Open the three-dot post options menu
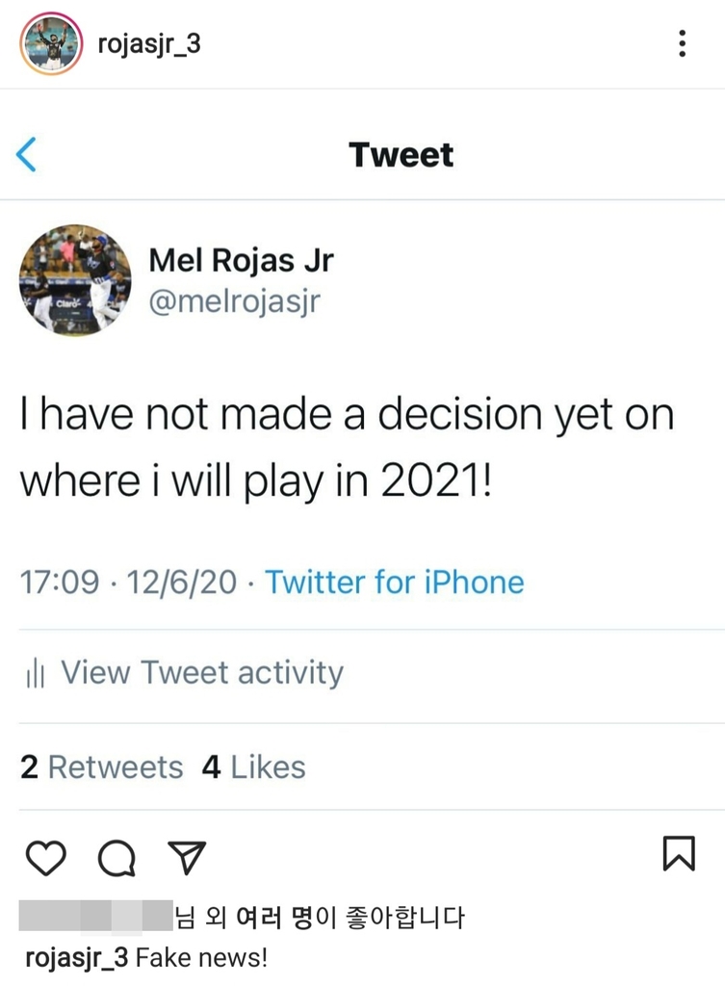The image size is (725, 986). pyautogui.click(x=682, y=43)
